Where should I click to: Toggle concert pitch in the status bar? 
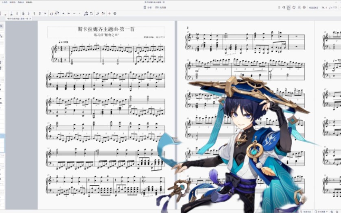pos(306,211)
